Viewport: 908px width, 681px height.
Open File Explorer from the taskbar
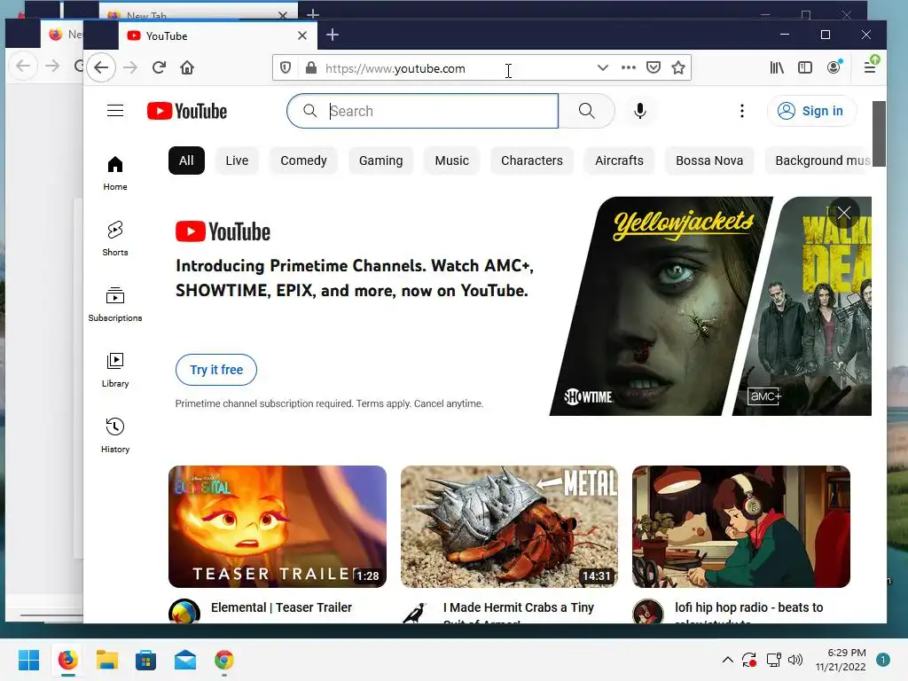[x=107, y=660]
